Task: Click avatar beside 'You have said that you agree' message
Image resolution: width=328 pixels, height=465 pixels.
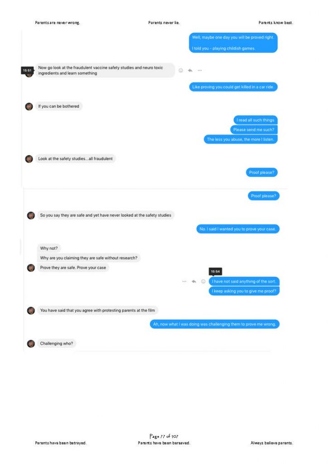Action: coord(31,311)
